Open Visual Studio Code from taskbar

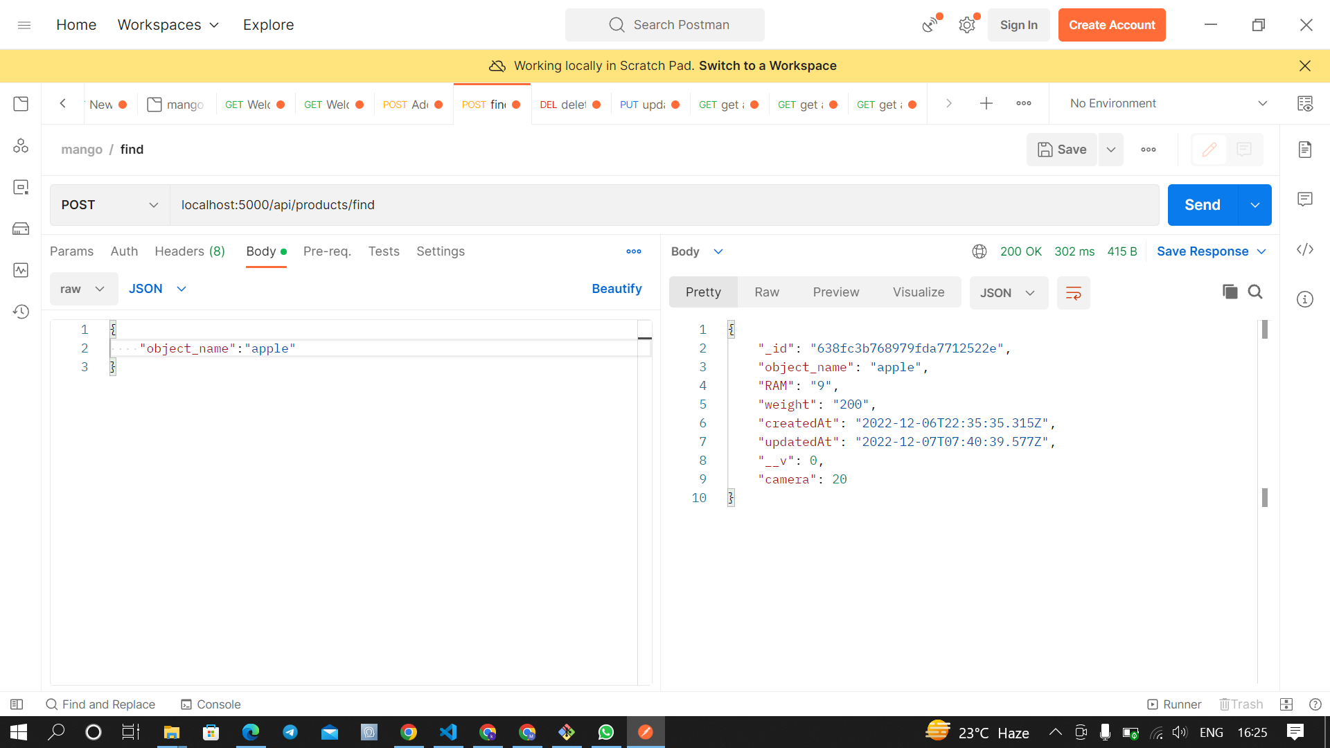click(448, 732)
